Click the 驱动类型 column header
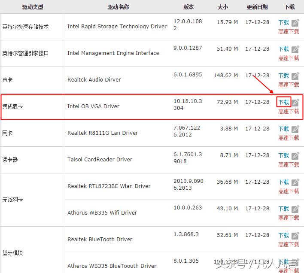This screenshot has width=304, height=273. pos(33,7)
